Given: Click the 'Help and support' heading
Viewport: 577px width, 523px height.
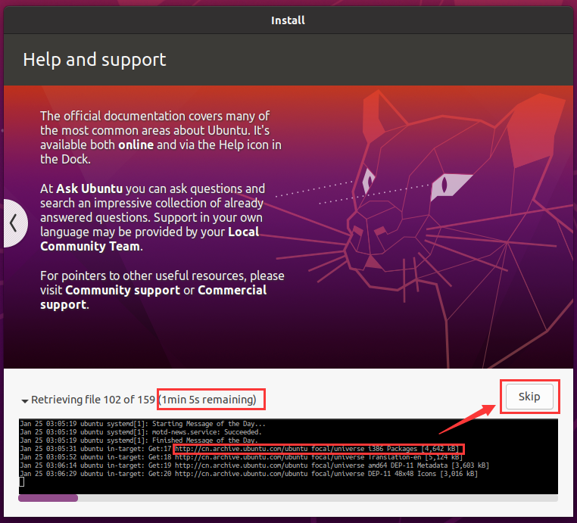Looking at the screenshot, I should 95,60.
